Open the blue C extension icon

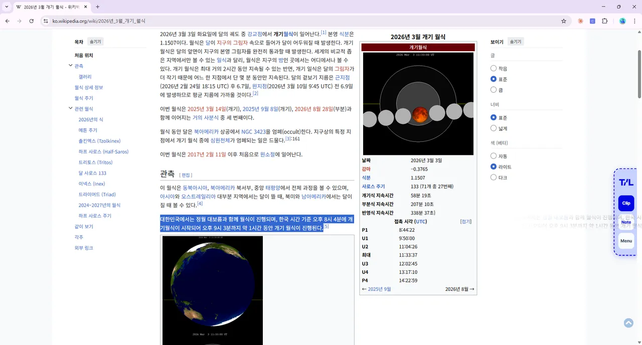592,21
